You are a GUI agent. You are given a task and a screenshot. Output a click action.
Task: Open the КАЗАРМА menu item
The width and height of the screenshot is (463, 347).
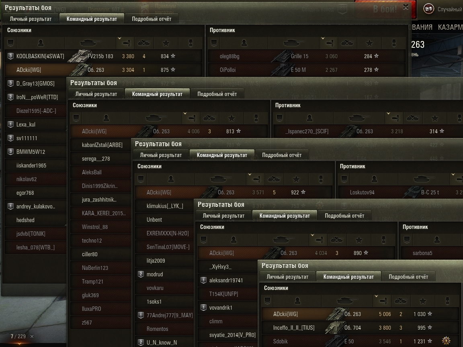450,27
